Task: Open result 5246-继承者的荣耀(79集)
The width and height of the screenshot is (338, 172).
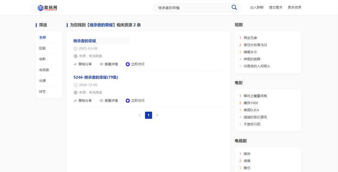Action: (96, 77)
